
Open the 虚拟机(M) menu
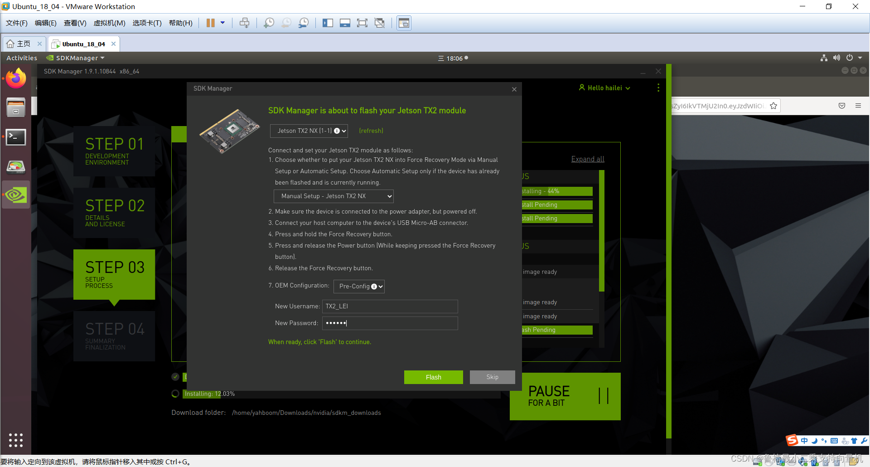(x=110, y=23)
